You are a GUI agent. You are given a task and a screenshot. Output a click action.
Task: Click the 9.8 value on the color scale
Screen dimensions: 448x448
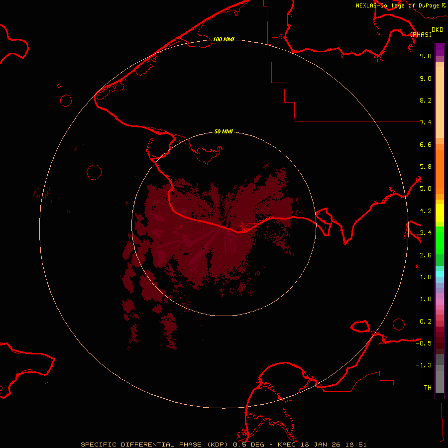[426, 56]
